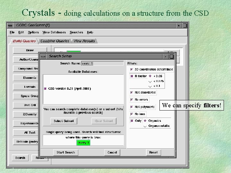Click the Draw button in ConQuest
This screenshot has width=231, height=173.
(x=30, y=51)
